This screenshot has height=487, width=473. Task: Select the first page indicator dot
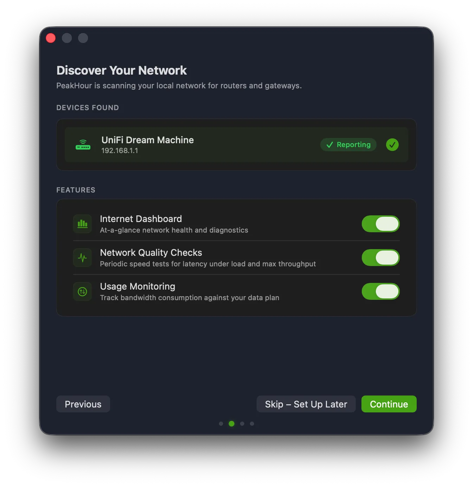click(221, 424)
